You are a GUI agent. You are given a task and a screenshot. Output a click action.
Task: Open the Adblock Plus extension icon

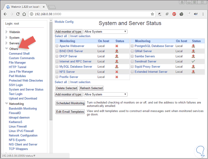click(174, 14)
